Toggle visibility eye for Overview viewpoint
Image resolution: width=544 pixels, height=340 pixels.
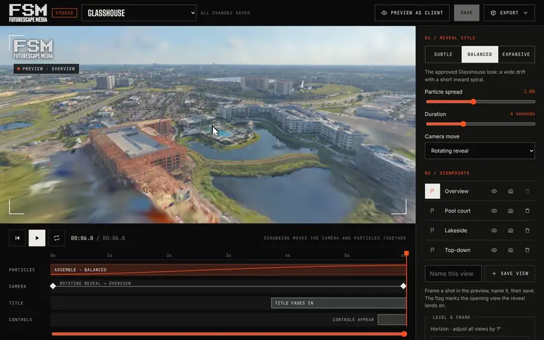[494, 191]
